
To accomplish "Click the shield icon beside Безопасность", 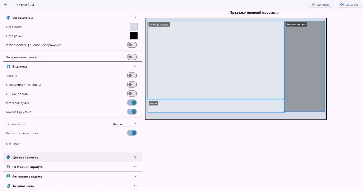I will (x=8, y=186).
